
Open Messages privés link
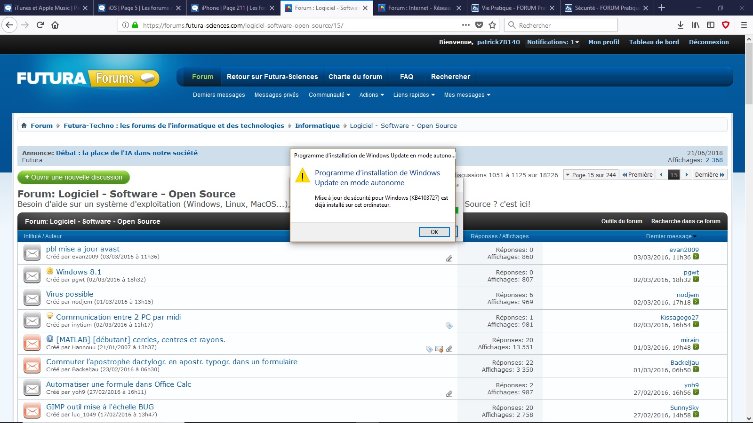[x=277, y=95]
